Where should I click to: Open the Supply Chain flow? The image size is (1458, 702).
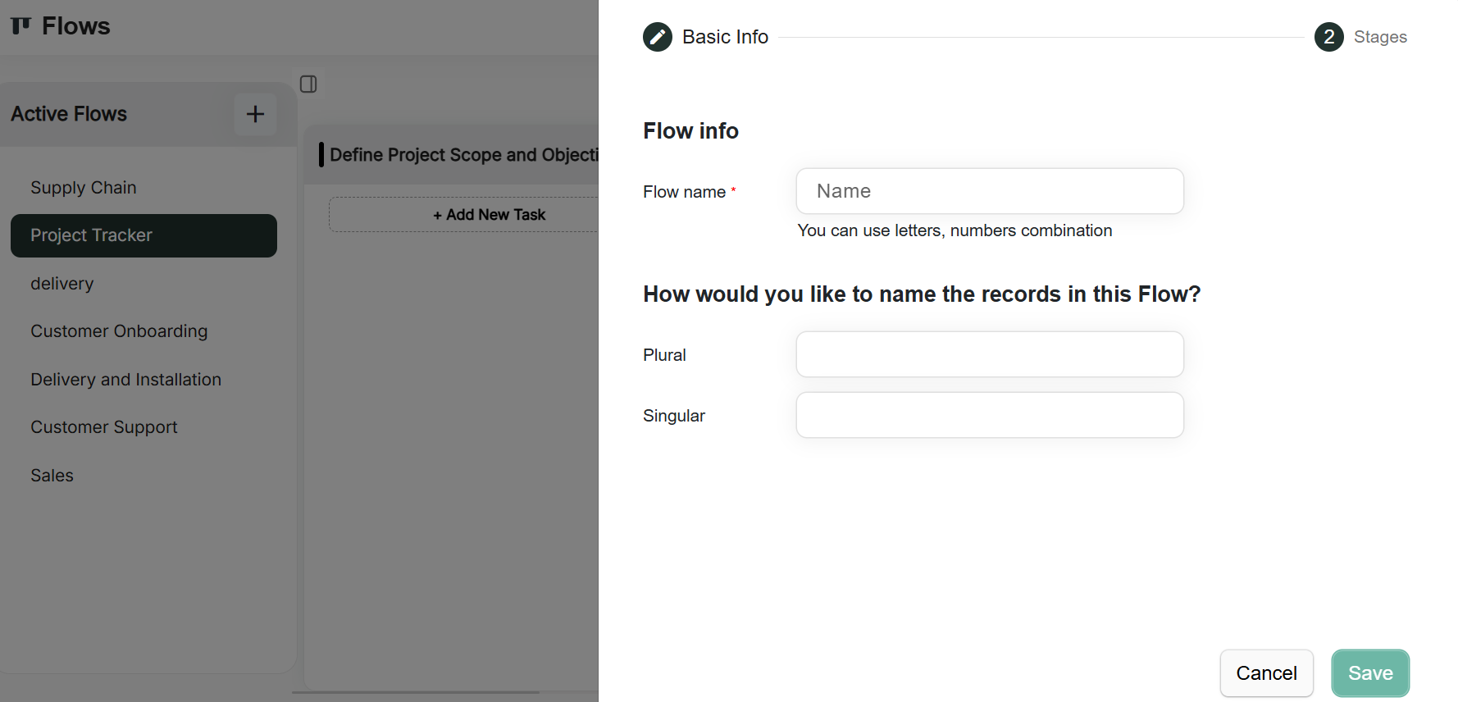click(x=84, y=188)
